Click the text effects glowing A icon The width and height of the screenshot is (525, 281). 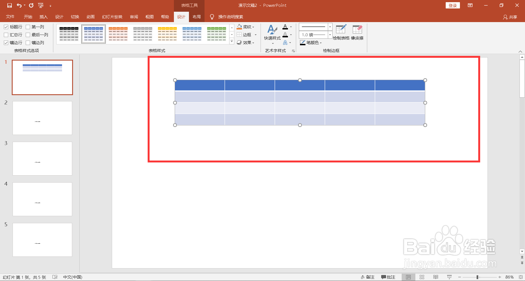(285, 43)
